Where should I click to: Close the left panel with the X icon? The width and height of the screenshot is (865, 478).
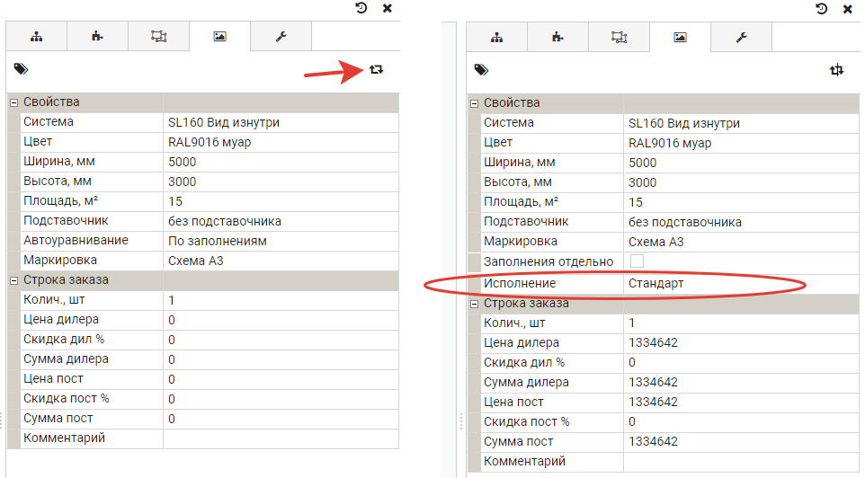[x=388, y=8]
